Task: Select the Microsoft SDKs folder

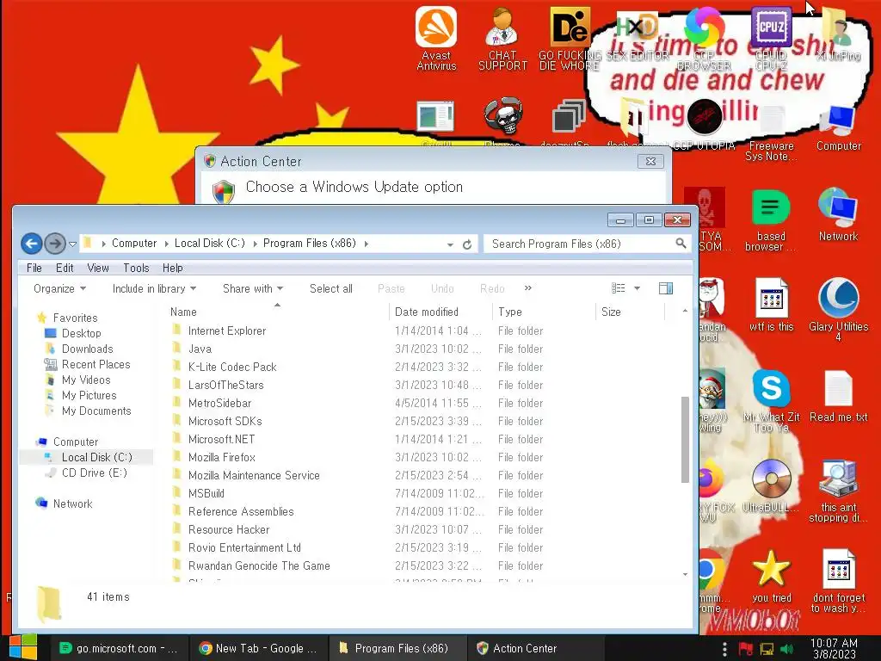Action: (225, 421)
